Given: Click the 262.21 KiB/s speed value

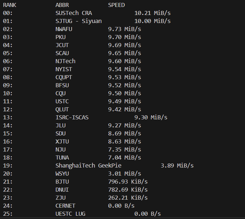Looking at the screenshot, I should click(128, 198).
